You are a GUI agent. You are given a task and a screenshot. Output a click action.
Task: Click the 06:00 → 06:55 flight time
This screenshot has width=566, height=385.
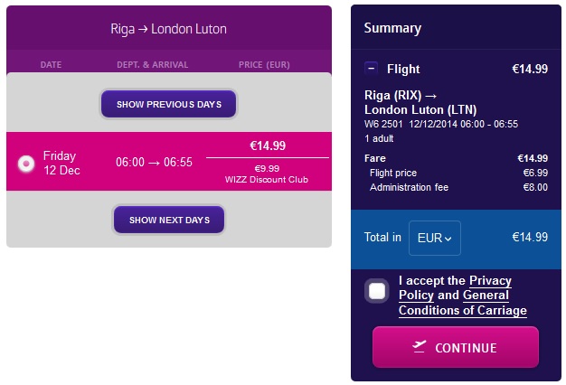coord(154,163)
